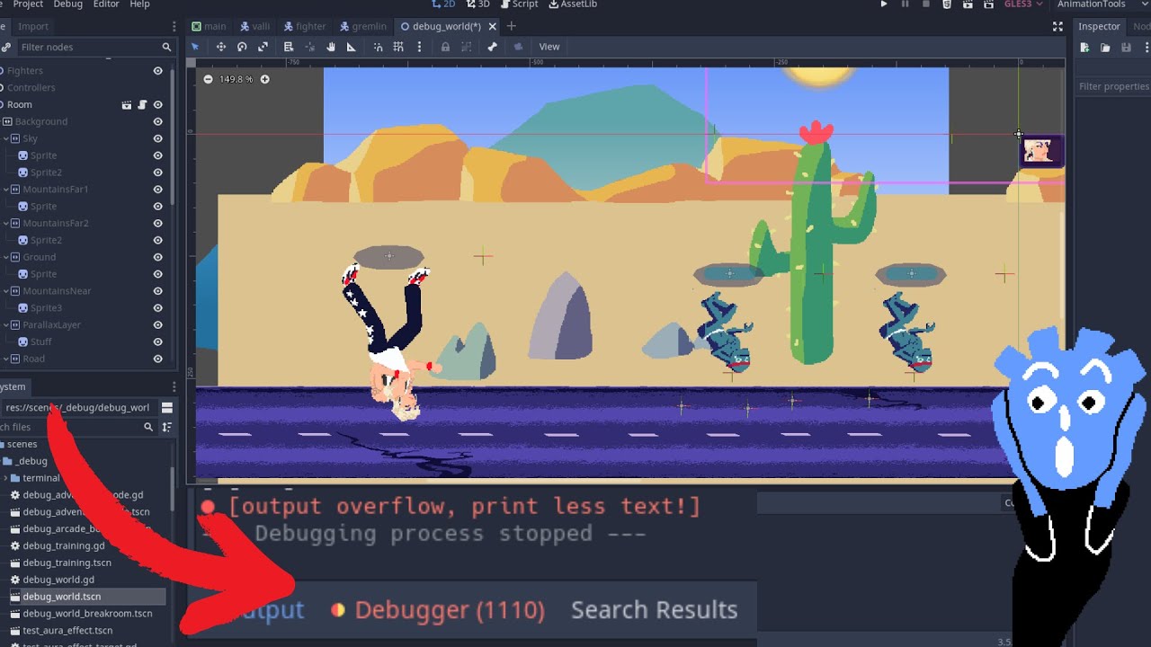
Task: Load an existing resource in Inspector
Action: [1105, 48]
